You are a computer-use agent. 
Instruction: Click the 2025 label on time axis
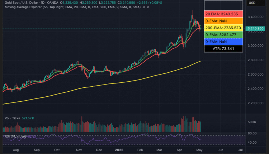tap(118, 150)
